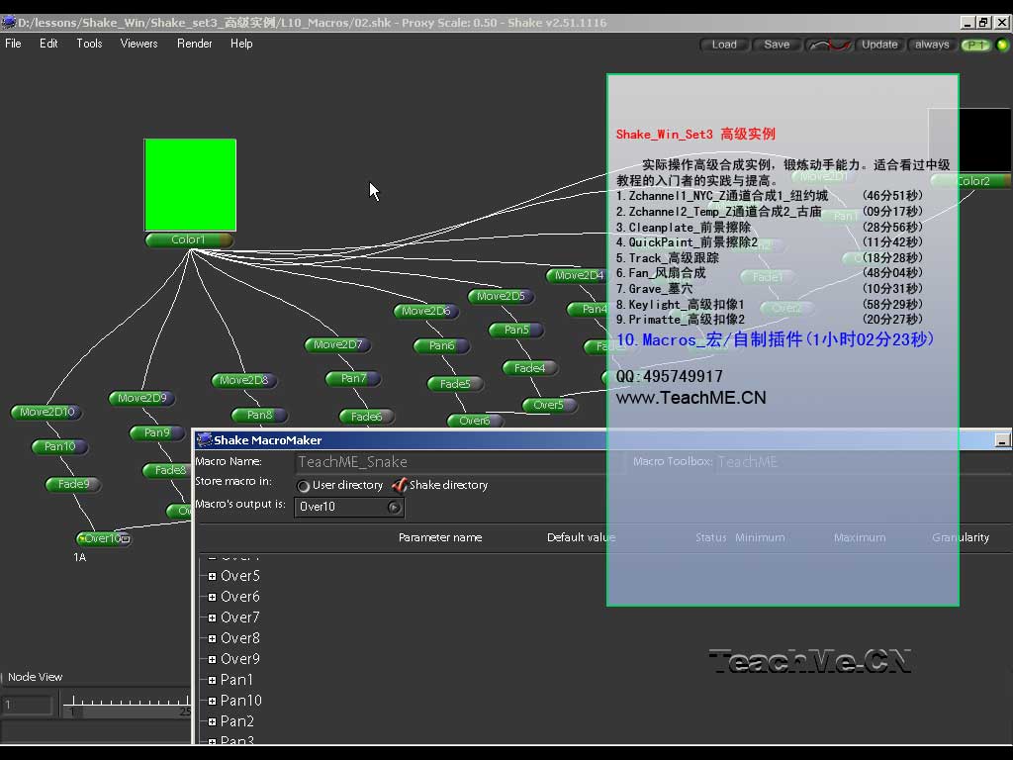Image resolution: width=1013 pixels, height=760 pixels.
Task: Select the Fade5 node
Action: tap(455, 384)
